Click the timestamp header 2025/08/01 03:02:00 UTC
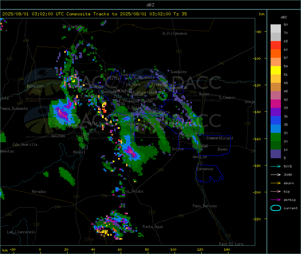The image size is (301, 254). tap(33, 14)
